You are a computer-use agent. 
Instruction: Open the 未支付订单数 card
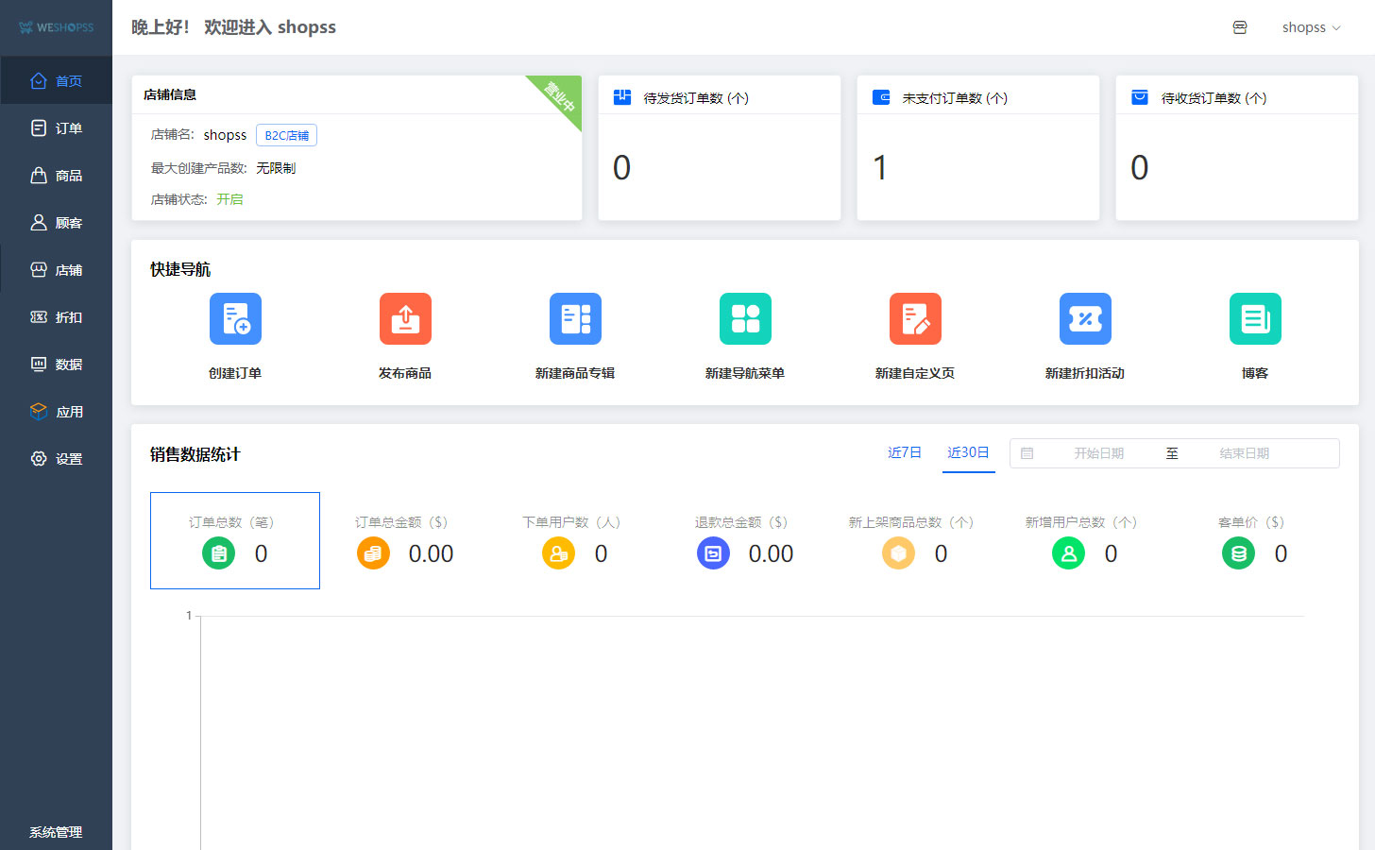click(977, 148)
